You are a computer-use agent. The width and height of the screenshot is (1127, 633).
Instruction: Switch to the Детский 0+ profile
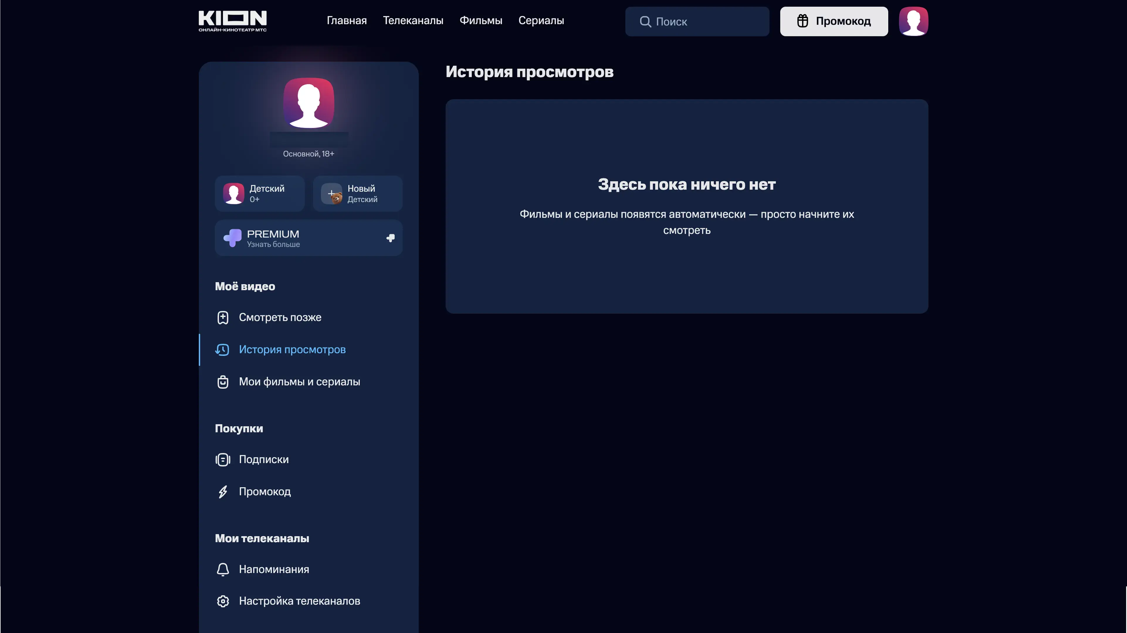coord(260,194)
